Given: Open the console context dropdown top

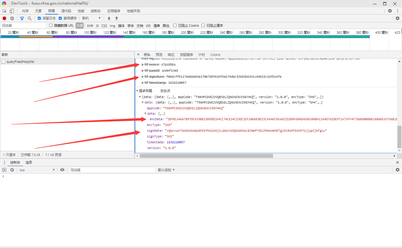Looking at the screenshot, I should 37,170.
